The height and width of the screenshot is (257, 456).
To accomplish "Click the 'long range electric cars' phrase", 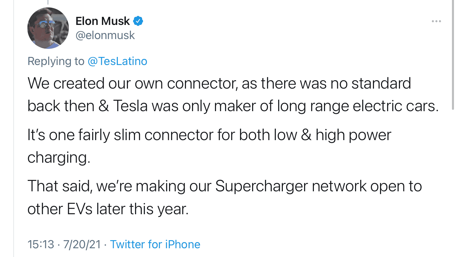I will click(x=358, y=106).
